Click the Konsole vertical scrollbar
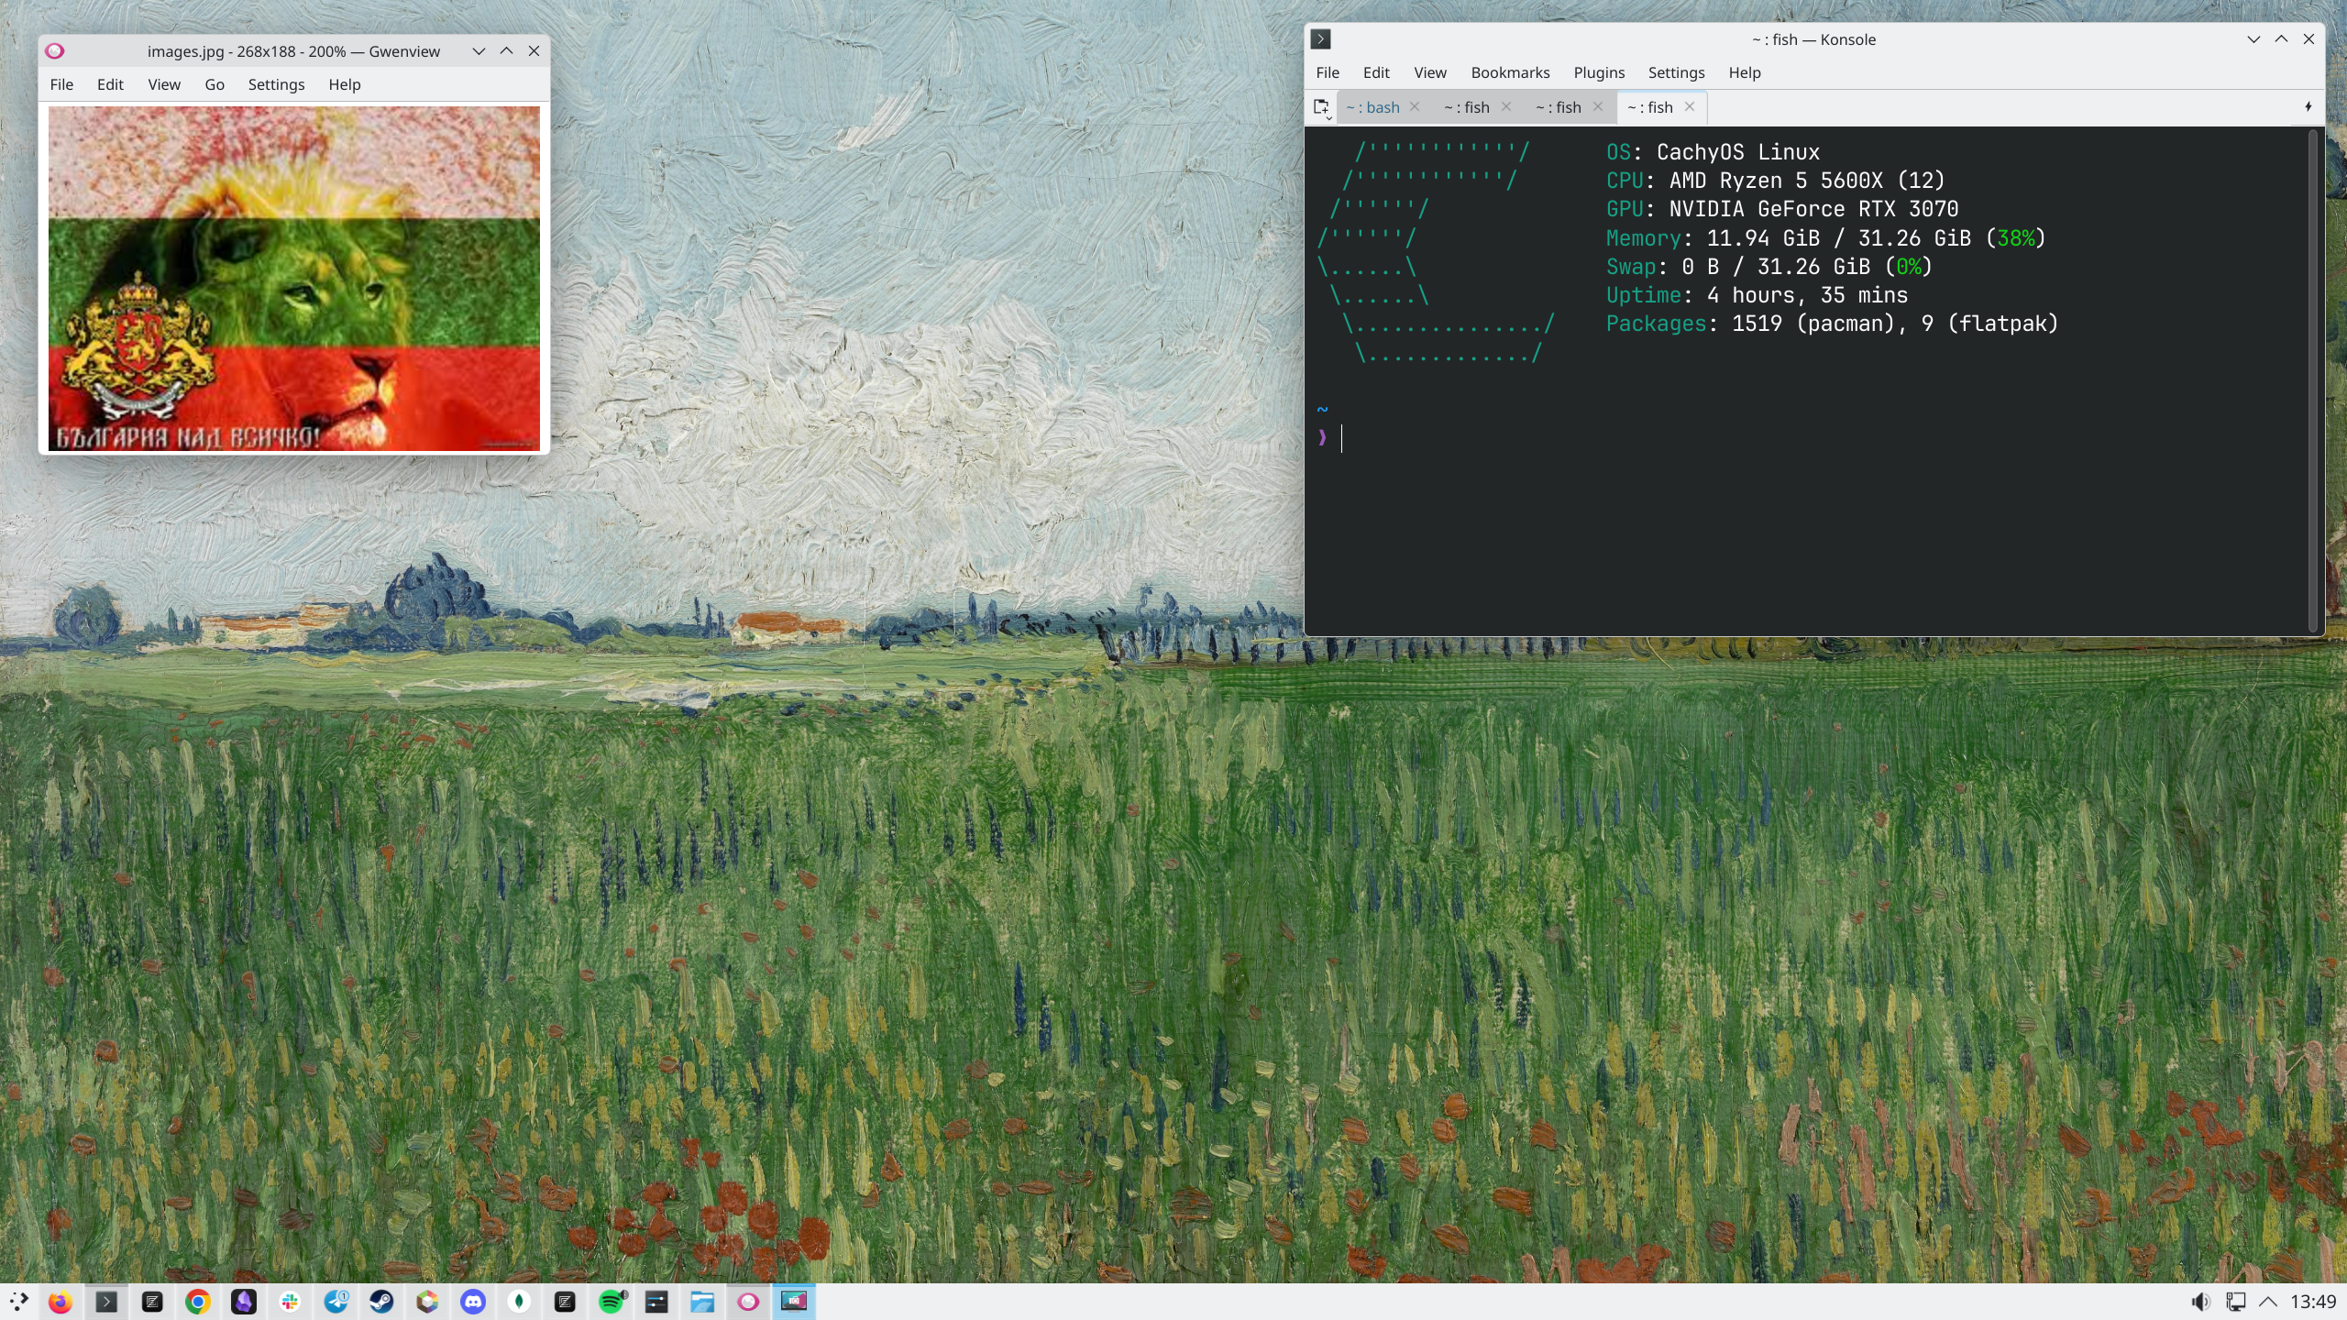This screenshot has width=2347, height=1320. 2312,380
